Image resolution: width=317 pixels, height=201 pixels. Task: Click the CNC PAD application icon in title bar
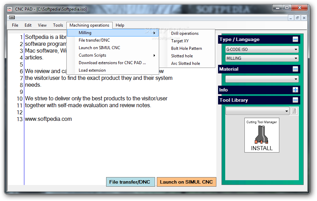10,9
